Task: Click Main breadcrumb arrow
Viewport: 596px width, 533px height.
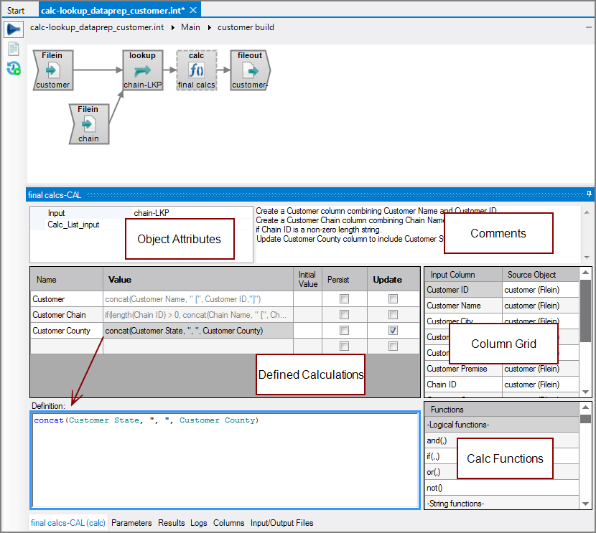Action: [174, 27]
